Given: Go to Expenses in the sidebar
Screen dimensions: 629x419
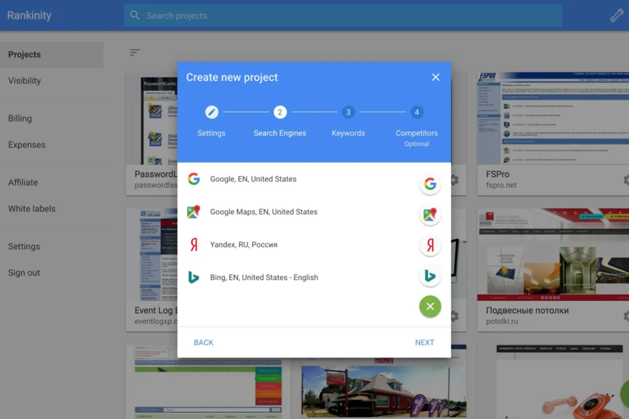Looking at the screenshot, I should point(51,145).
